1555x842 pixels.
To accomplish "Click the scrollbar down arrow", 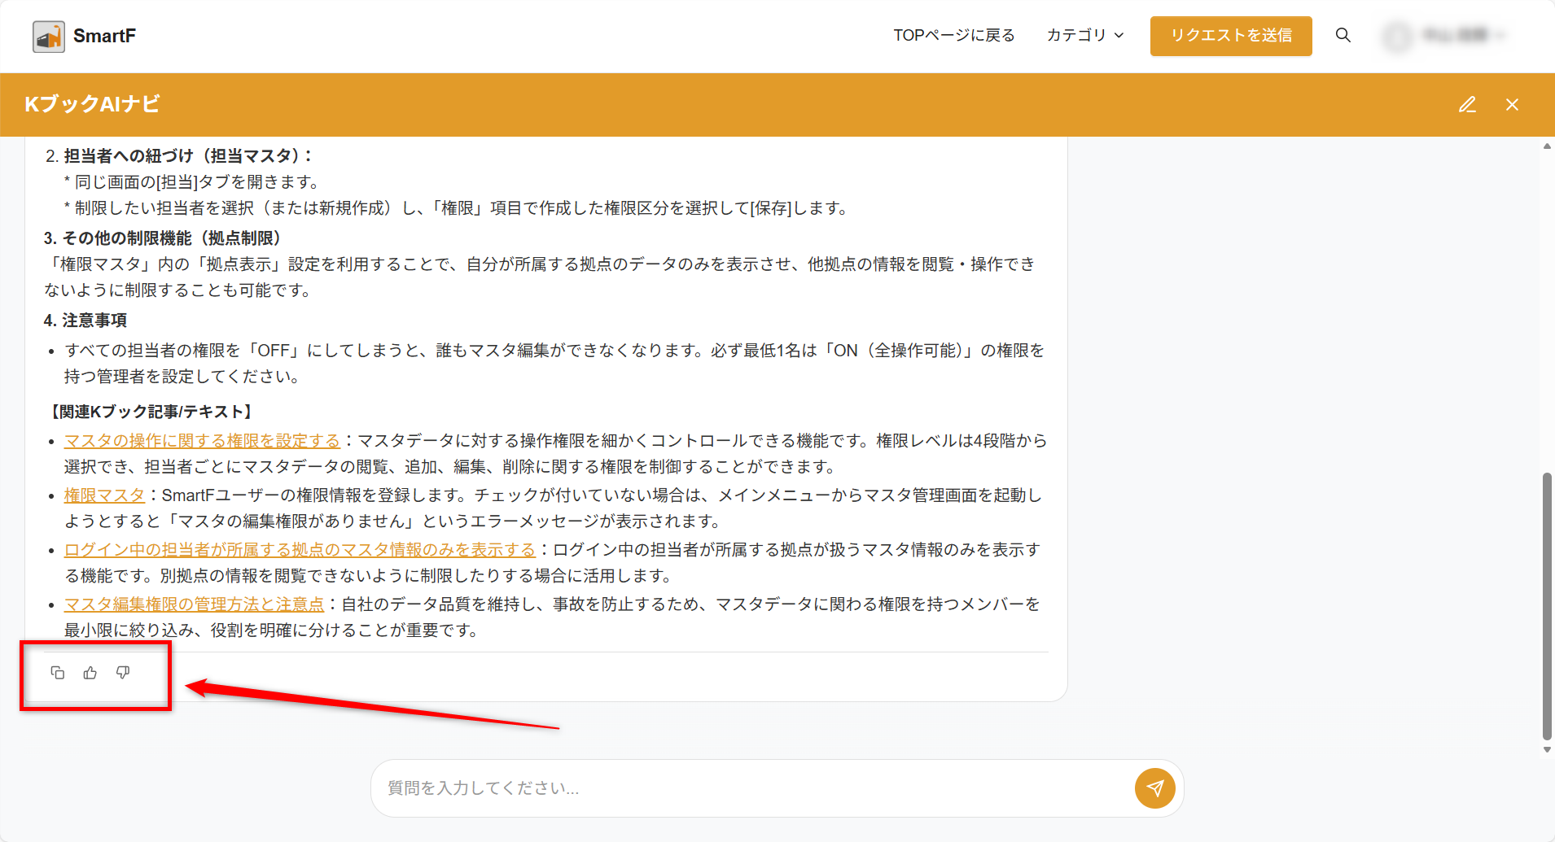I will (1547, 750).
